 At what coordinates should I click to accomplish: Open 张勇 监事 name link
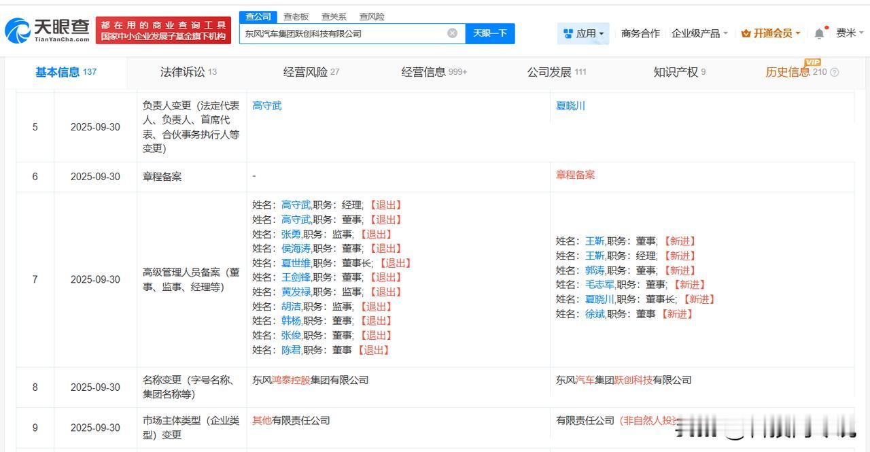(291, 234)
